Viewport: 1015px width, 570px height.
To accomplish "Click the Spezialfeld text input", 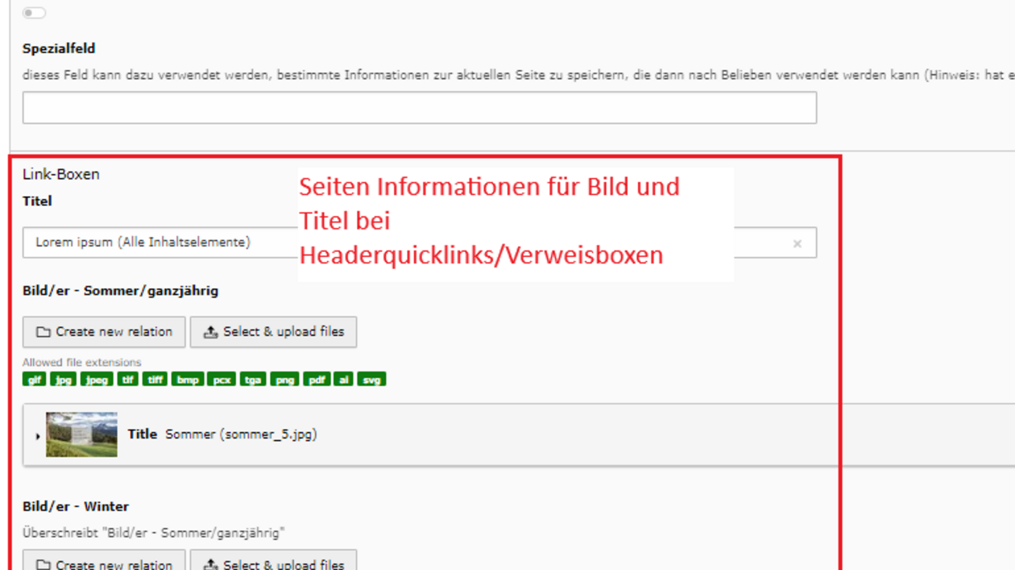I will click(x=419, y=108).
